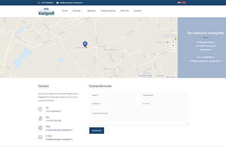Focus the E-mail input field
This screenshot has height=147, width=226.
[x=164, y=104]
